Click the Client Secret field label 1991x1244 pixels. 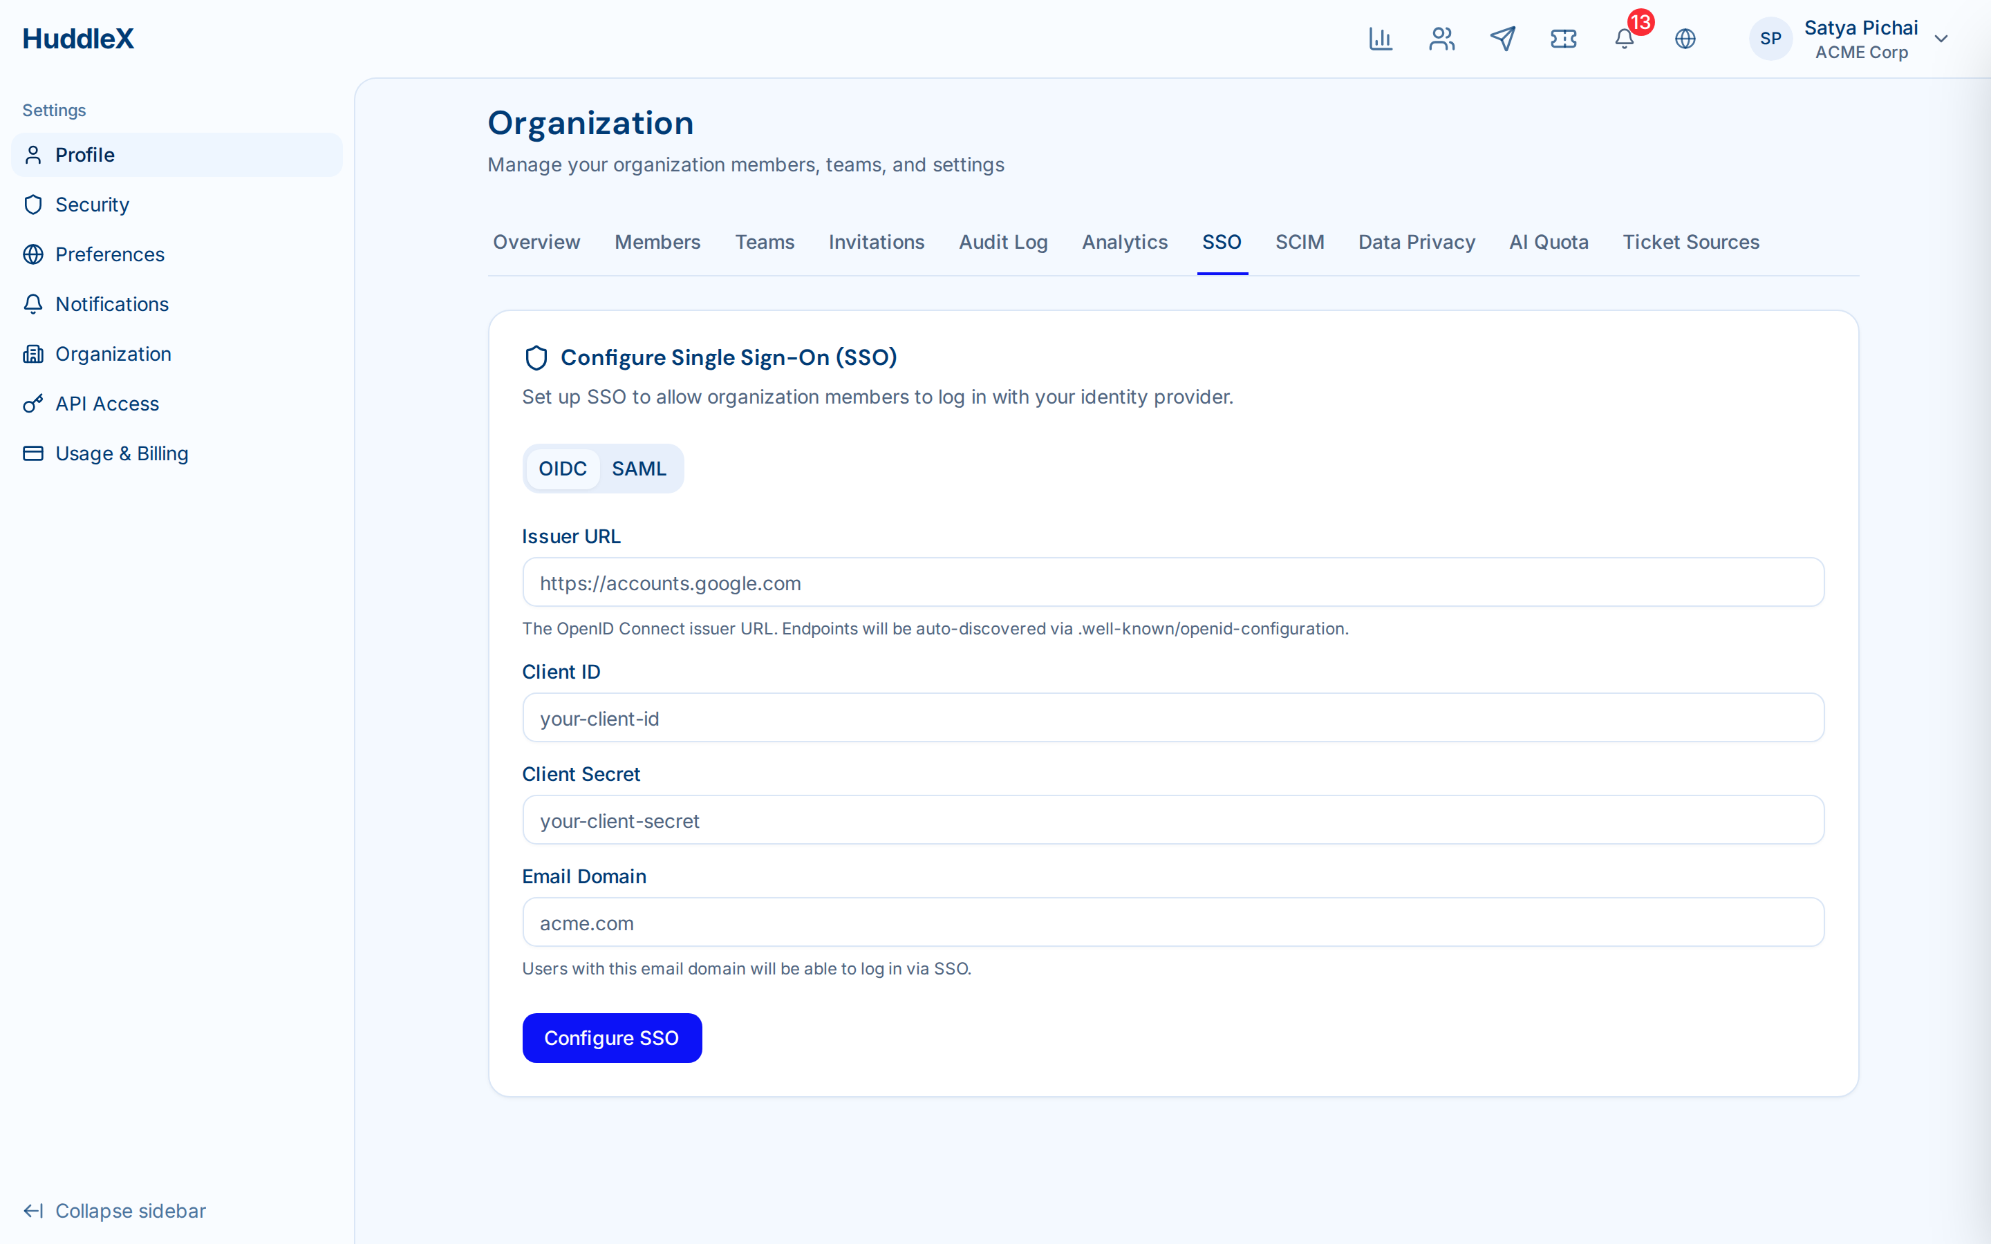tap(581, 774)
